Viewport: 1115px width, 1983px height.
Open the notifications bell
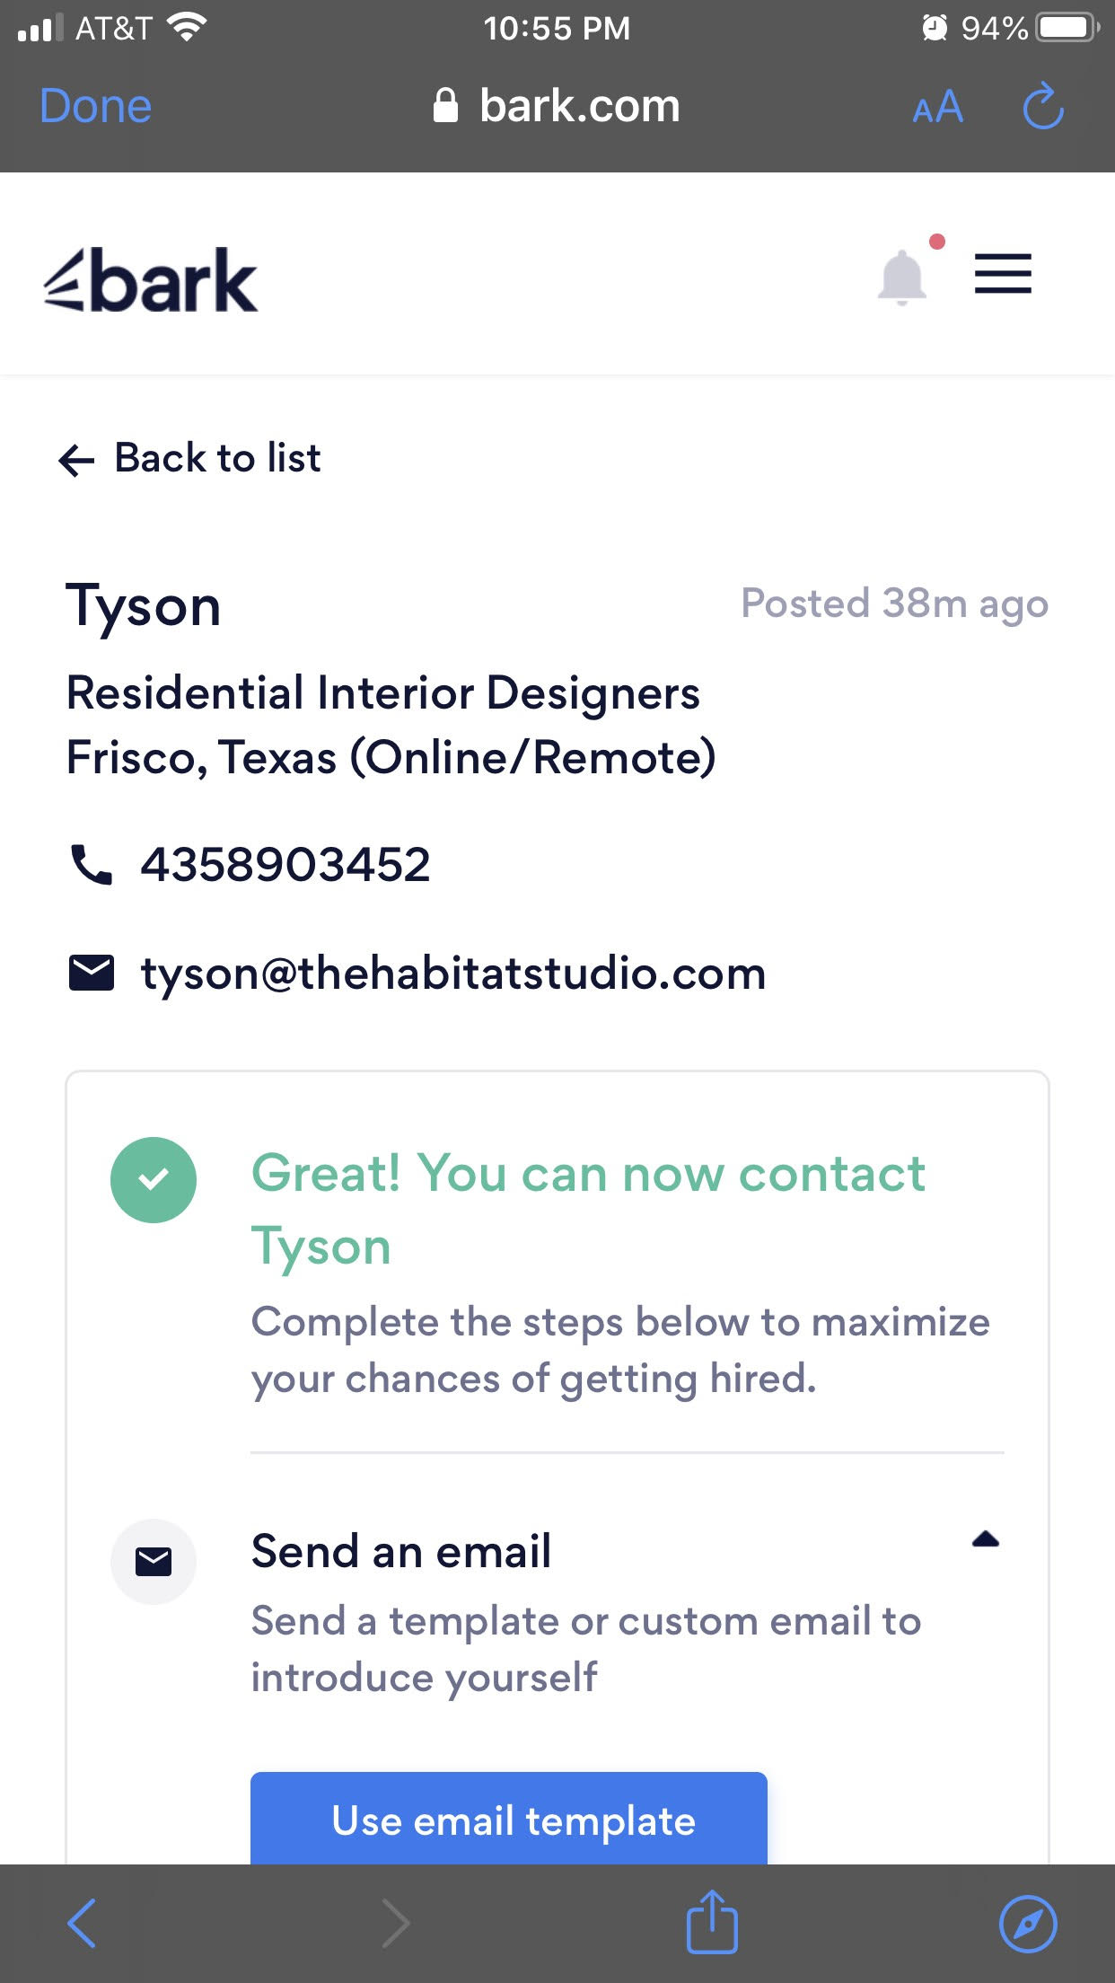point(902,277)
